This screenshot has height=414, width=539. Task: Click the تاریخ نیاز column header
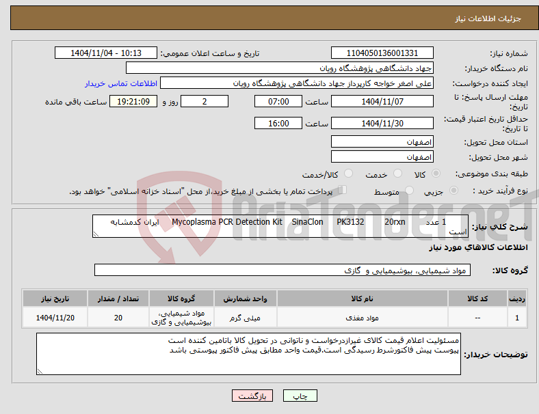[55, 299]
